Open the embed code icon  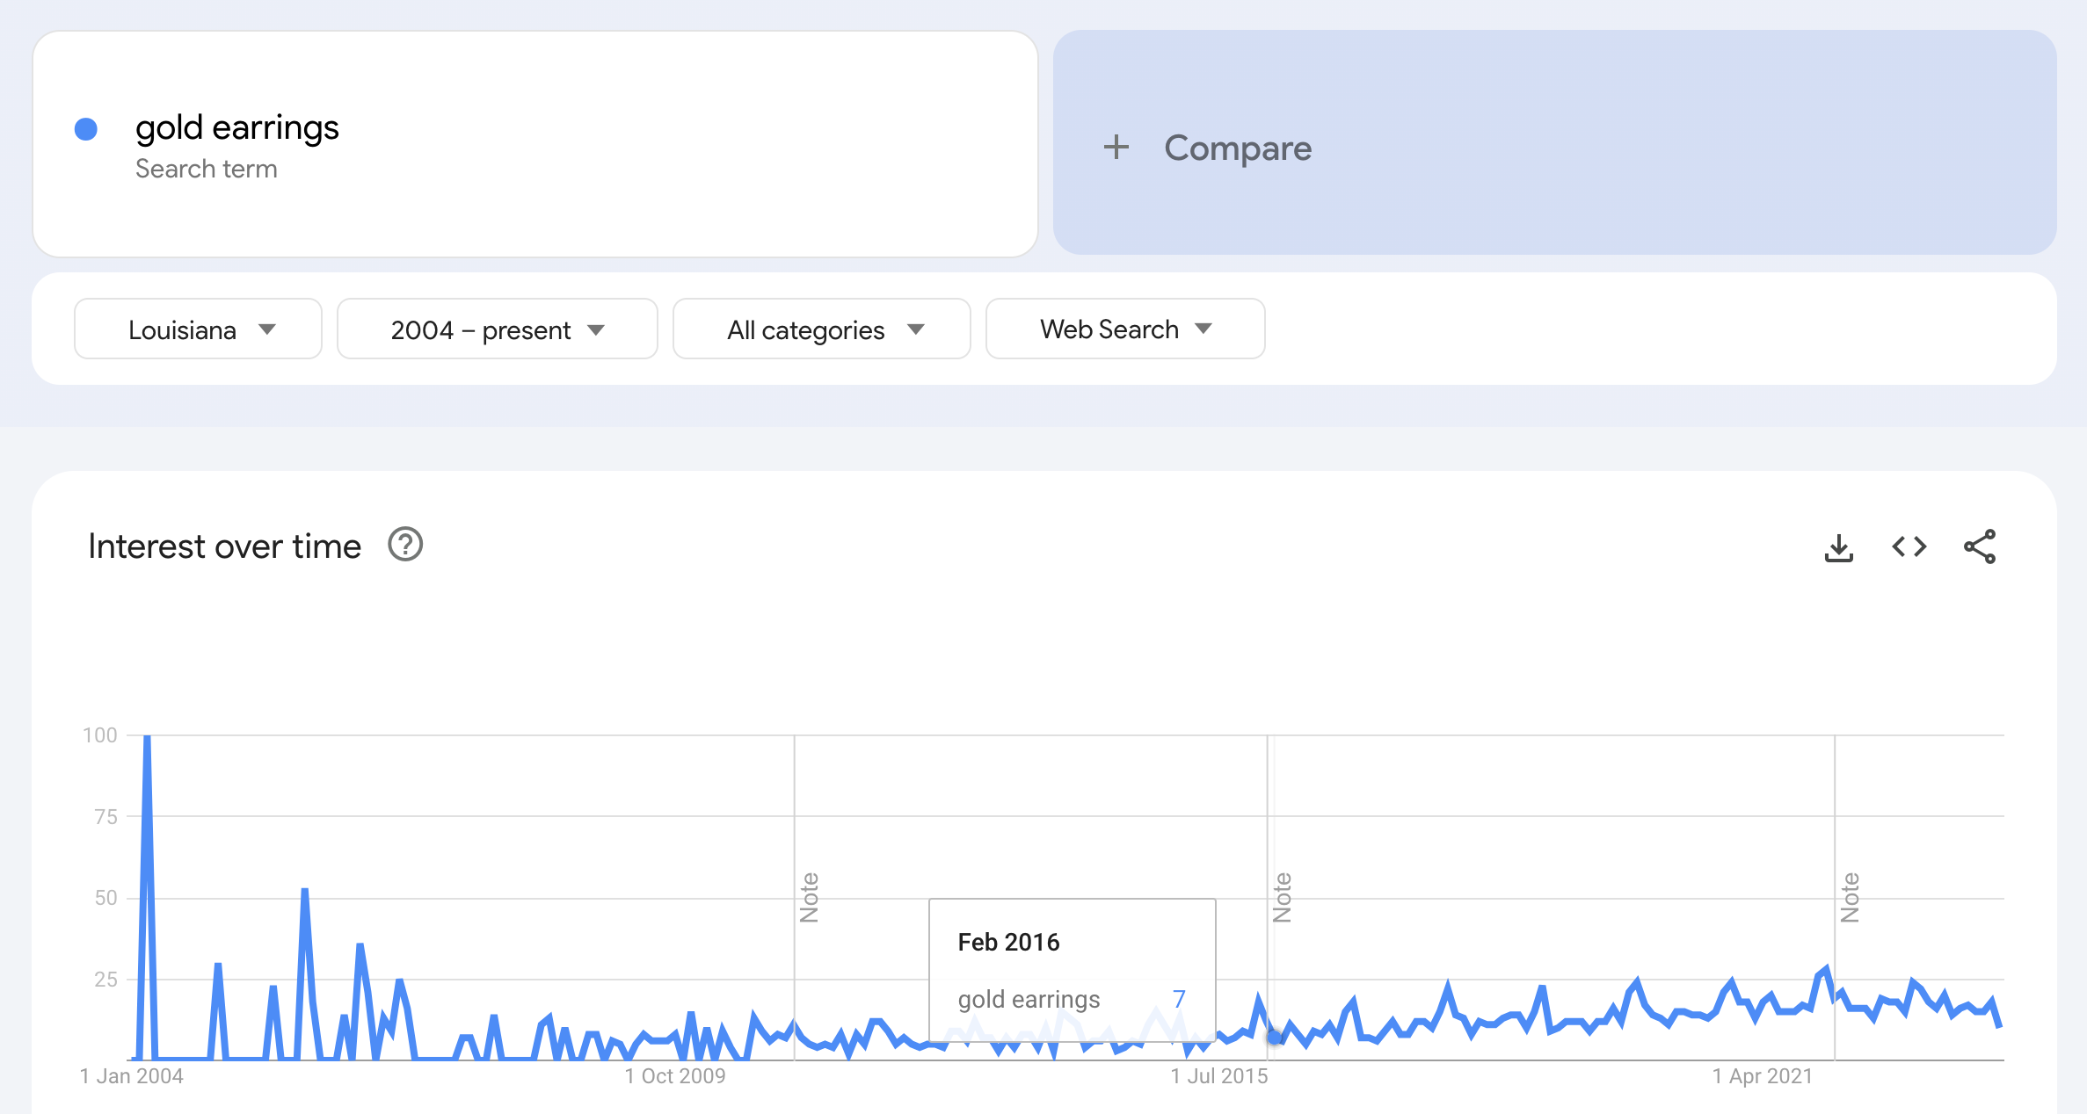pos(1909,547)
